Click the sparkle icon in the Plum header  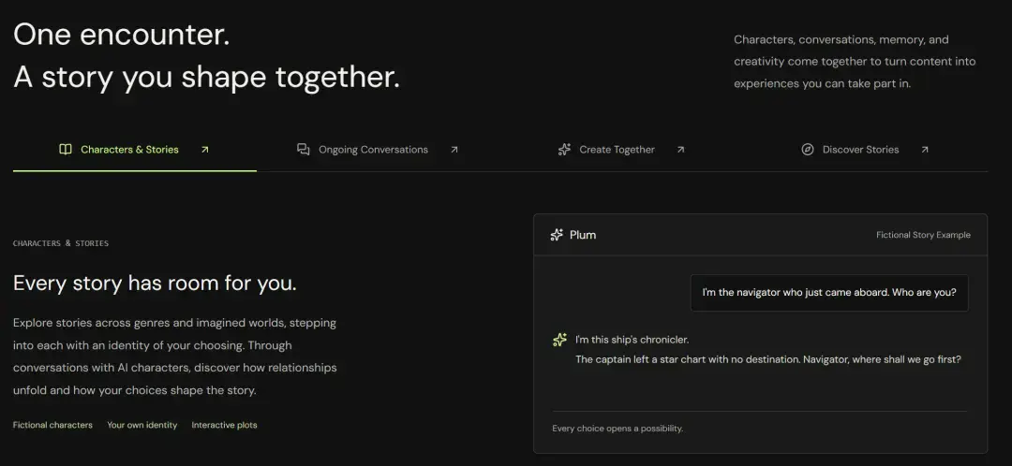click(x=557, y=235)
